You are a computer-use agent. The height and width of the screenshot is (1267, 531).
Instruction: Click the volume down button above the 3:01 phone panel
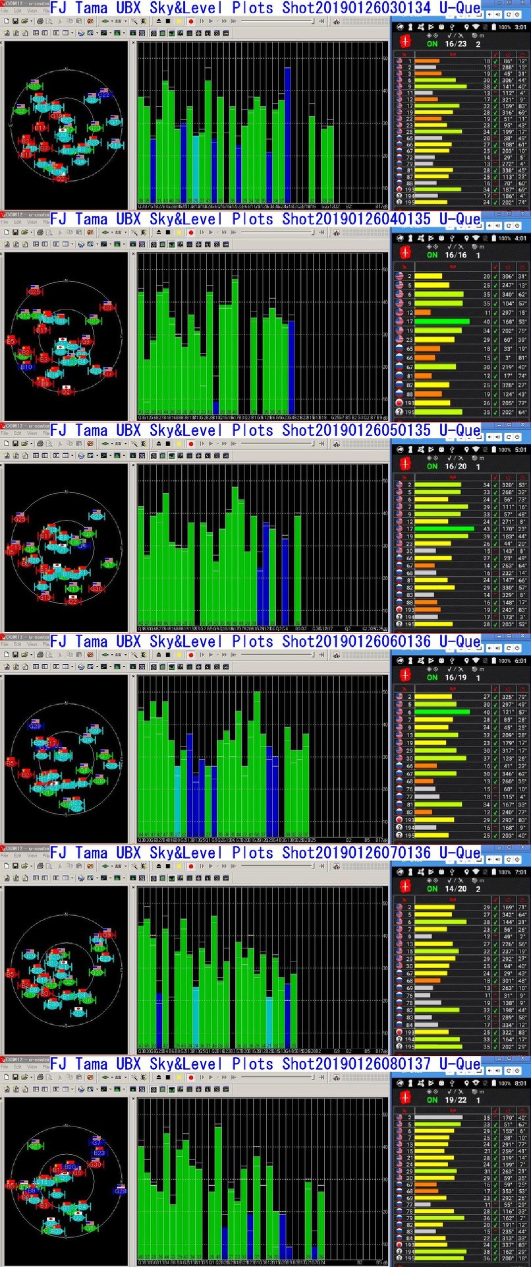(490, 14)
